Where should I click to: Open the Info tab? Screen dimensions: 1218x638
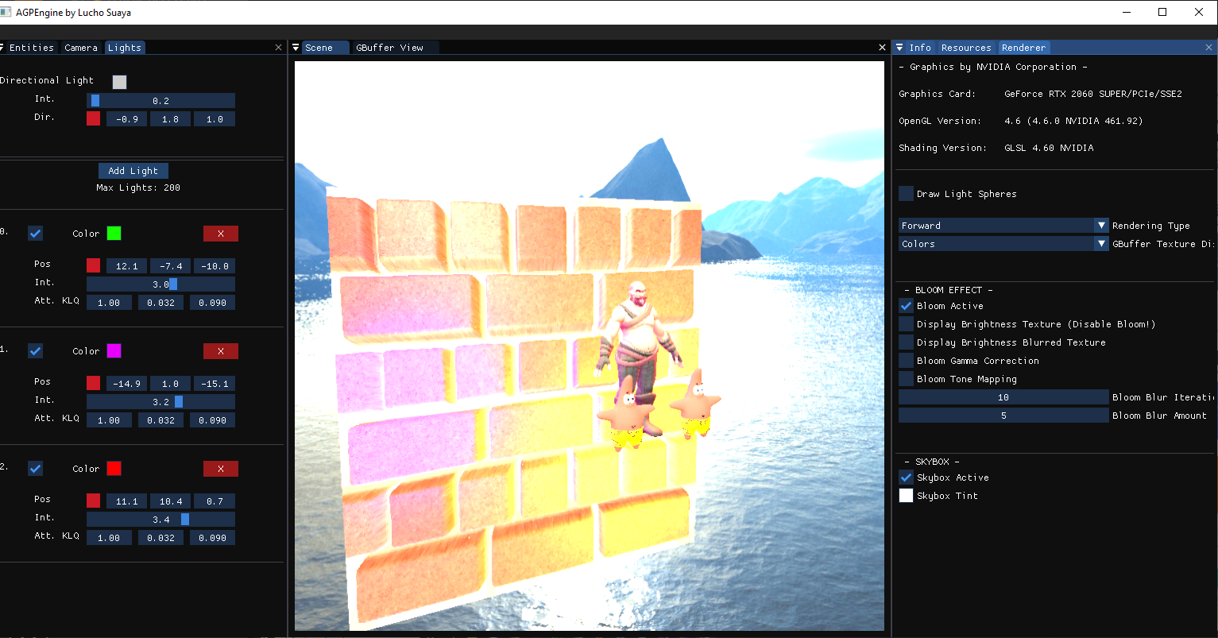coord(920,48)
